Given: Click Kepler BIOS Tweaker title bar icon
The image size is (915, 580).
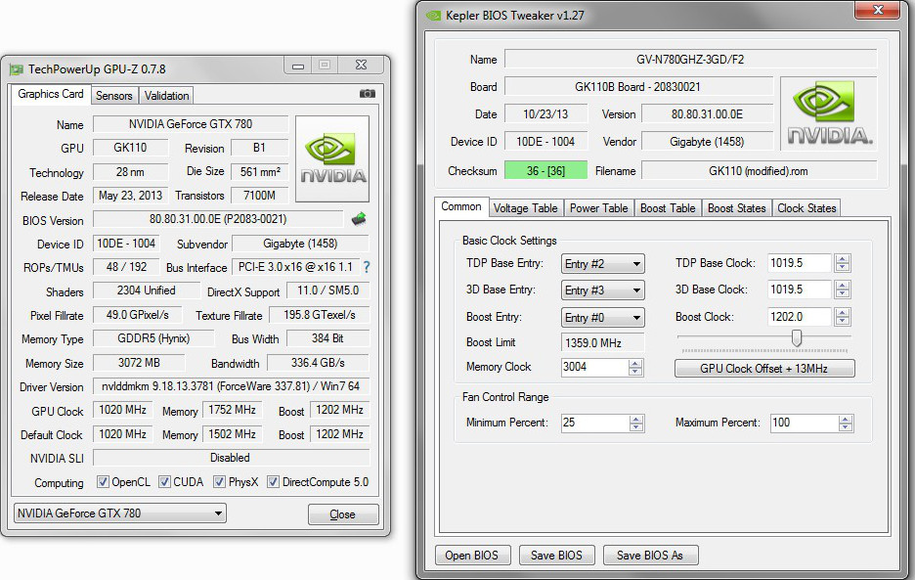Looking at the screenshot, I should coord(433,16).
